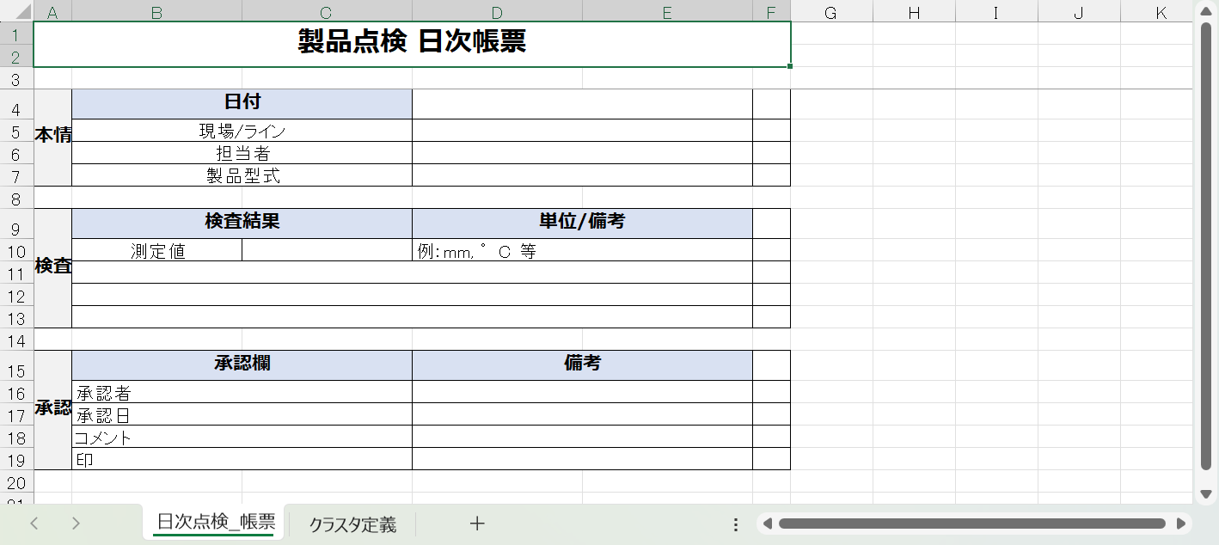Click the add new sheet plus button
This screenshot has height=545, width=1219.
click(477, 524)
